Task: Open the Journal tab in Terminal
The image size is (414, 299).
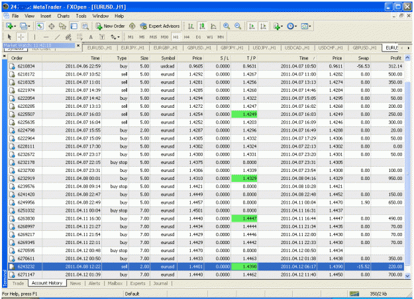Action: click(x=160, y=283)
